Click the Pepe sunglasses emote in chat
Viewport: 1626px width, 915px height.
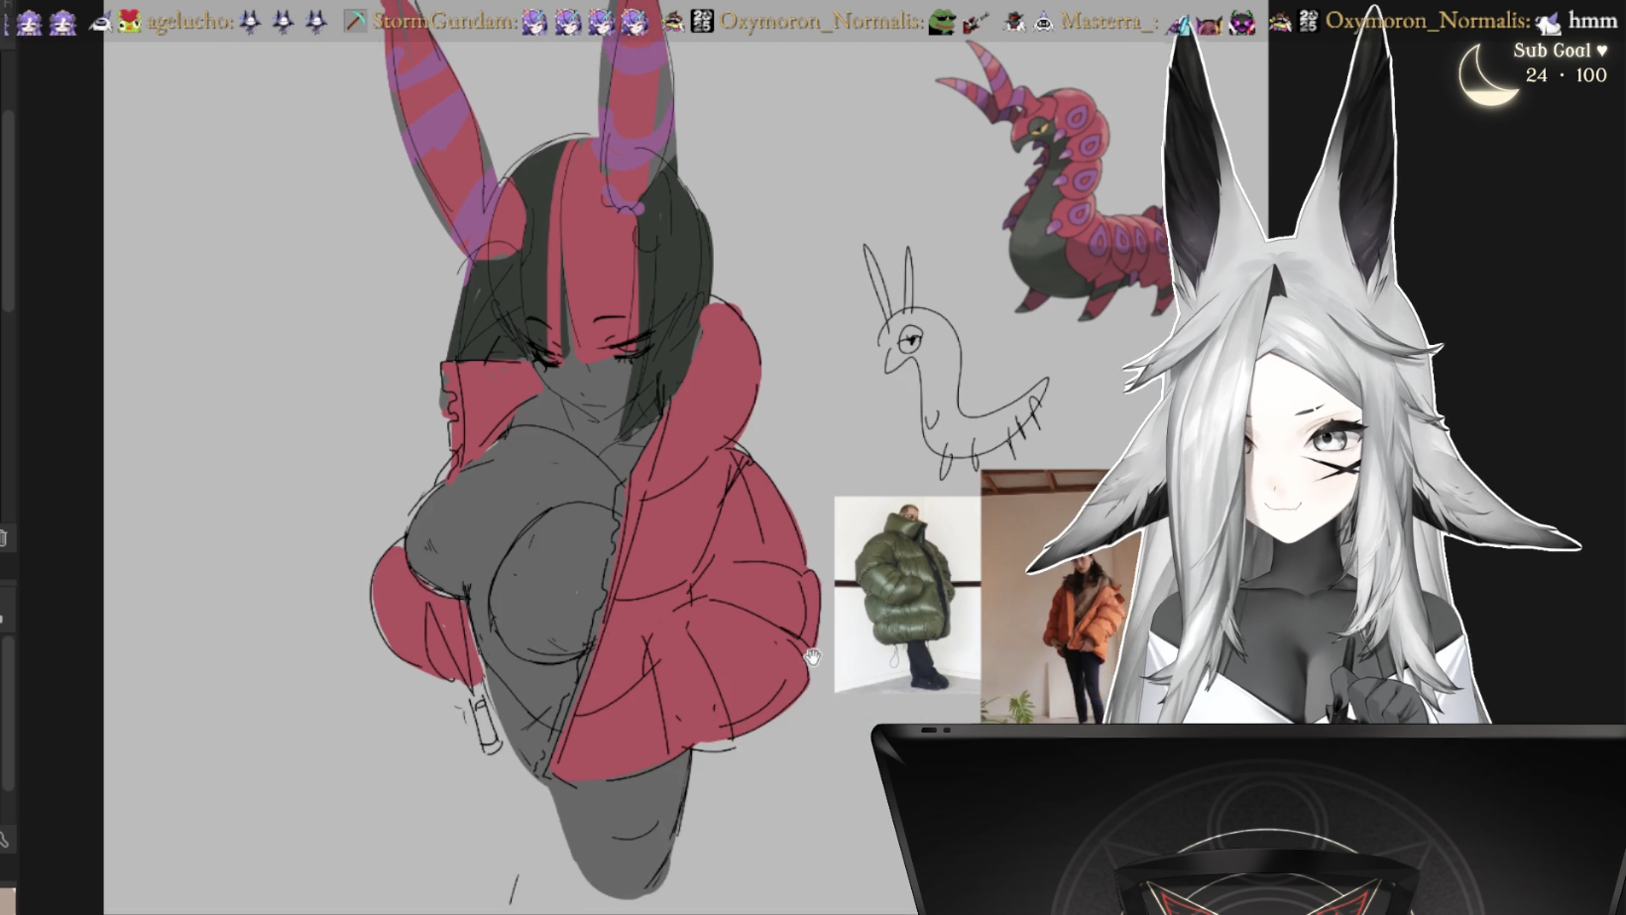pos(942,21)
